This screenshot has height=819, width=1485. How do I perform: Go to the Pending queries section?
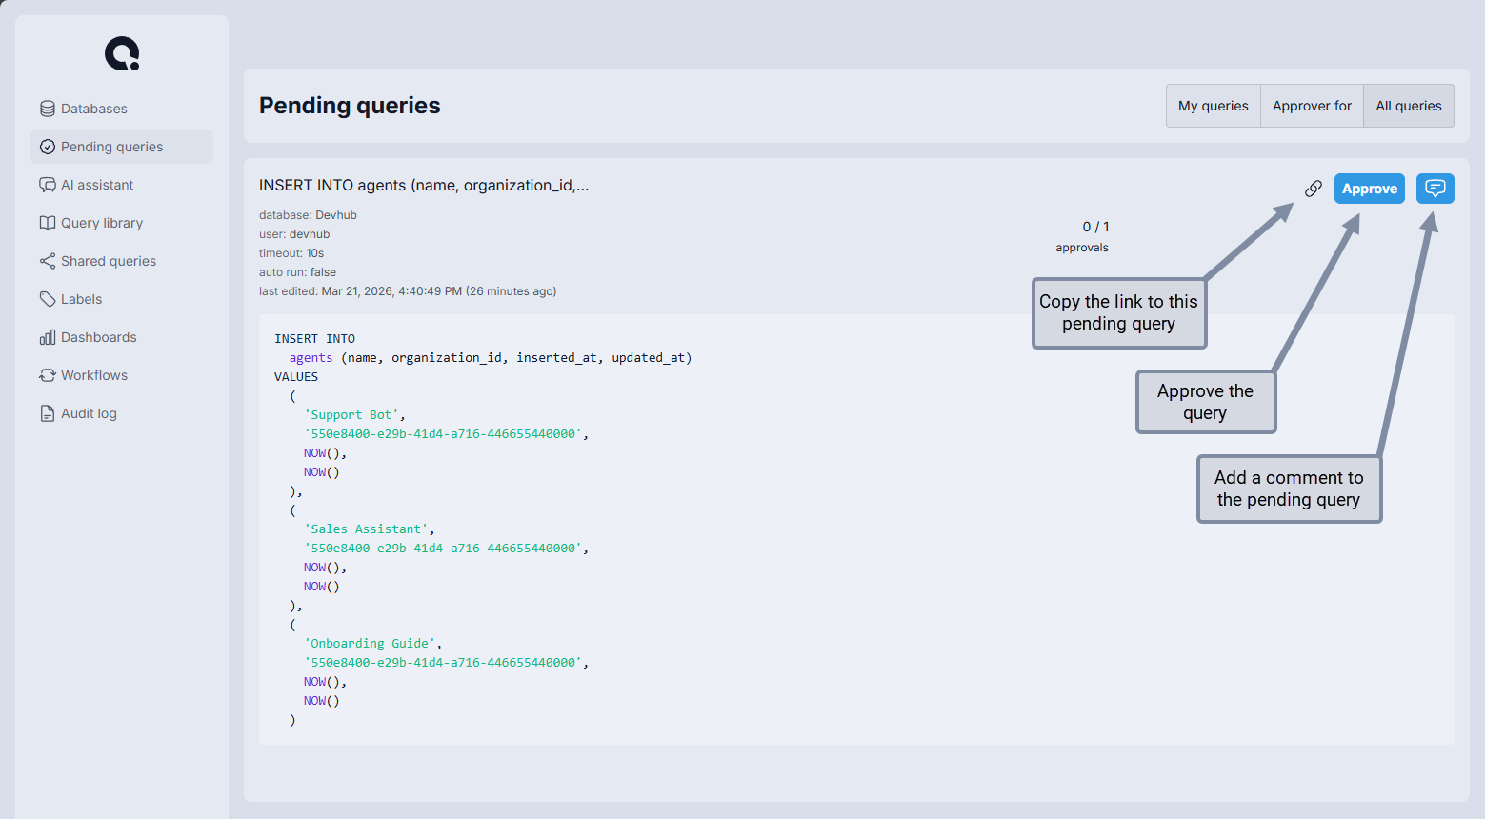coord(122,147)
